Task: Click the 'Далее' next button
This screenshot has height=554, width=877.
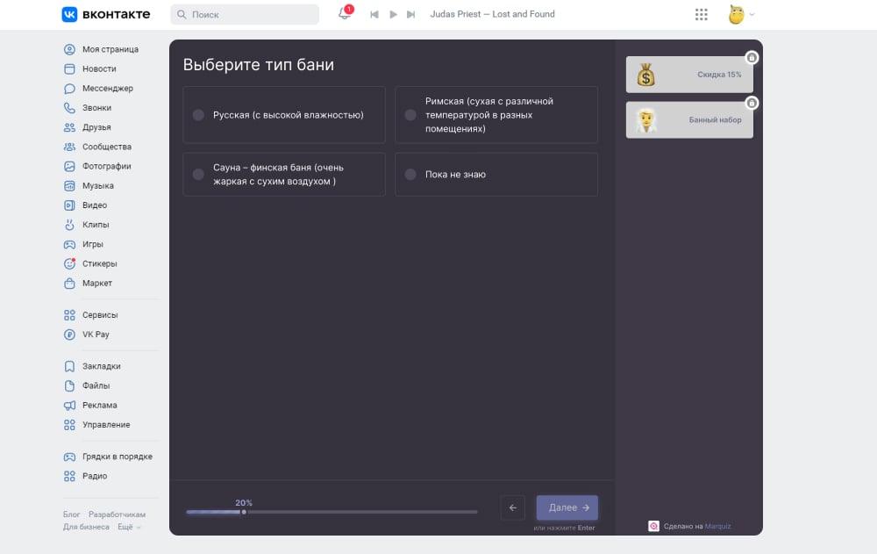Action: tap(567, 507)
